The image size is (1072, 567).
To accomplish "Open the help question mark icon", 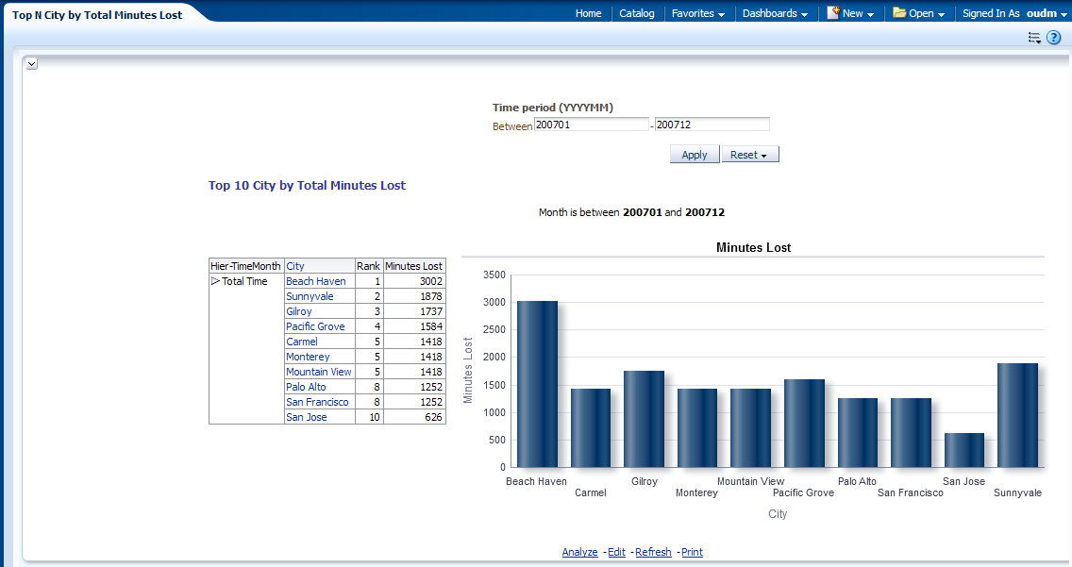I will [1053, 38].
